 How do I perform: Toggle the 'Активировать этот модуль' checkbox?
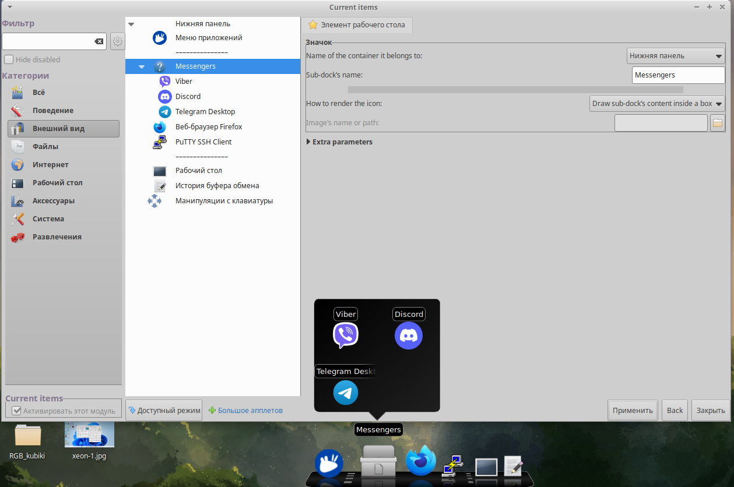coord(16,411)
